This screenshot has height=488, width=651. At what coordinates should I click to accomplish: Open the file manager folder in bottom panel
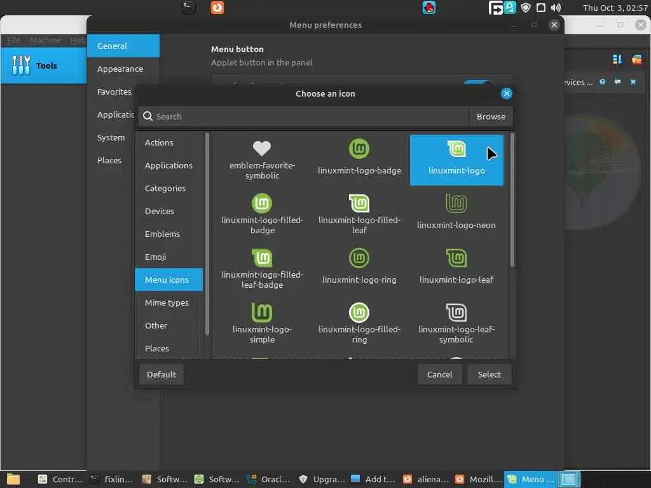(x=13, y=479)
